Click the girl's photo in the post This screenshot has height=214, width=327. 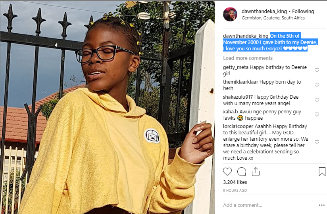[x=107, y=107]
